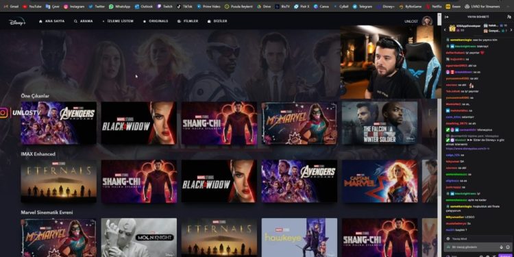This screenshot has width=514, height=257.
Task: Open Hawkeye in Marvel Sinematik Evreni
Action: (x=299, y=238)
